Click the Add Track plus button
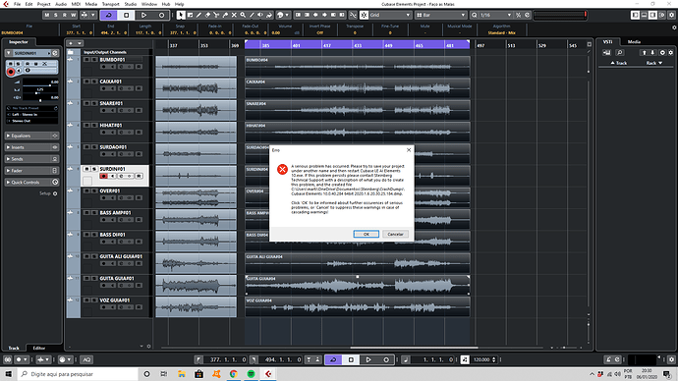 tap(71, 43)
